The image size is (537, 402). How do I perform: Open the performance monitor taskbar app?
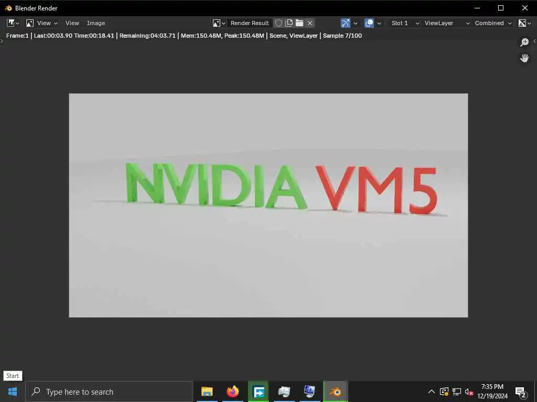284,392
